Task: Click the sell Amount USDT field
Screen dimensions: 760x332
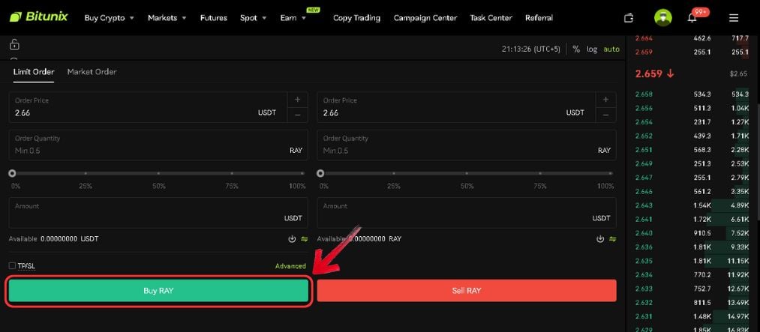Action: (x=467, y=212)
